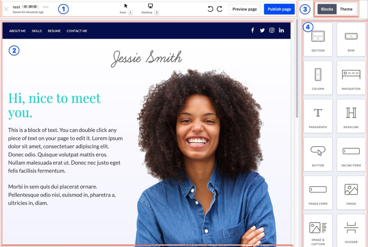Image resolution: width=368 pixels, height=247 pixels.
Task: Add an Image block
Action: pyautogui.click(x=351, y=192)
